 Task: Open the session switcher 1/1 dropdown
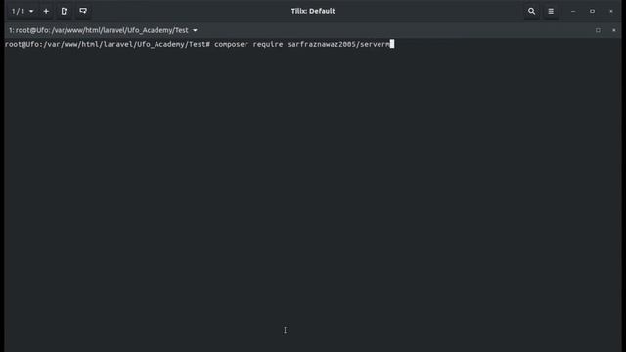pos(22,11)
